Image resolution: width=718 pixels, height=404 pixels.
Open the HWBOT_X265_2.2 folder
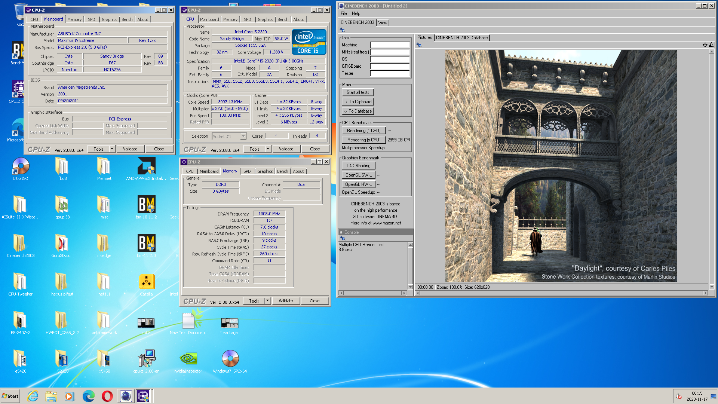coord(62,323)
